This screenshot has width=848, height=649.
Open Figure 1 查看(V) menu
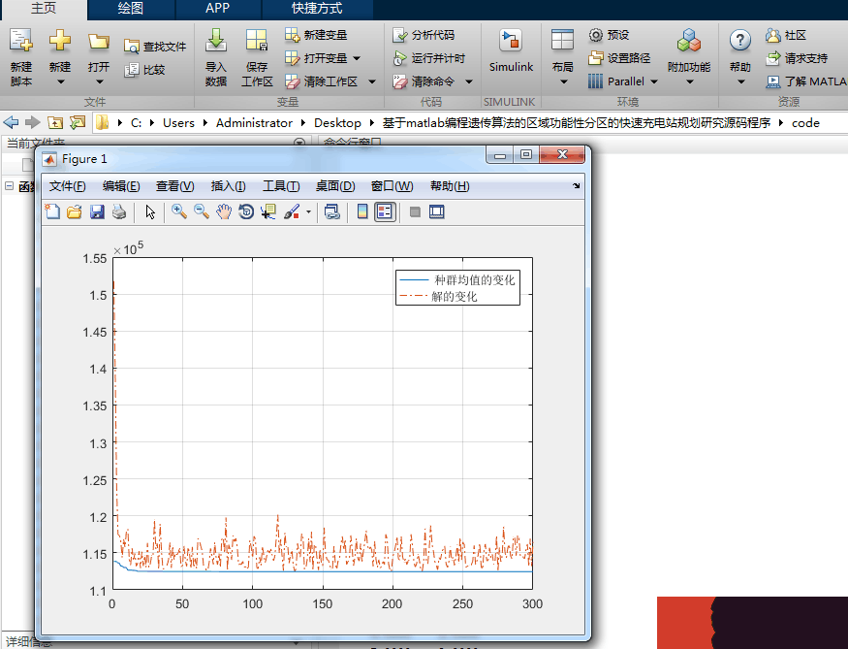pyautogui.click(x=175, y=186)
